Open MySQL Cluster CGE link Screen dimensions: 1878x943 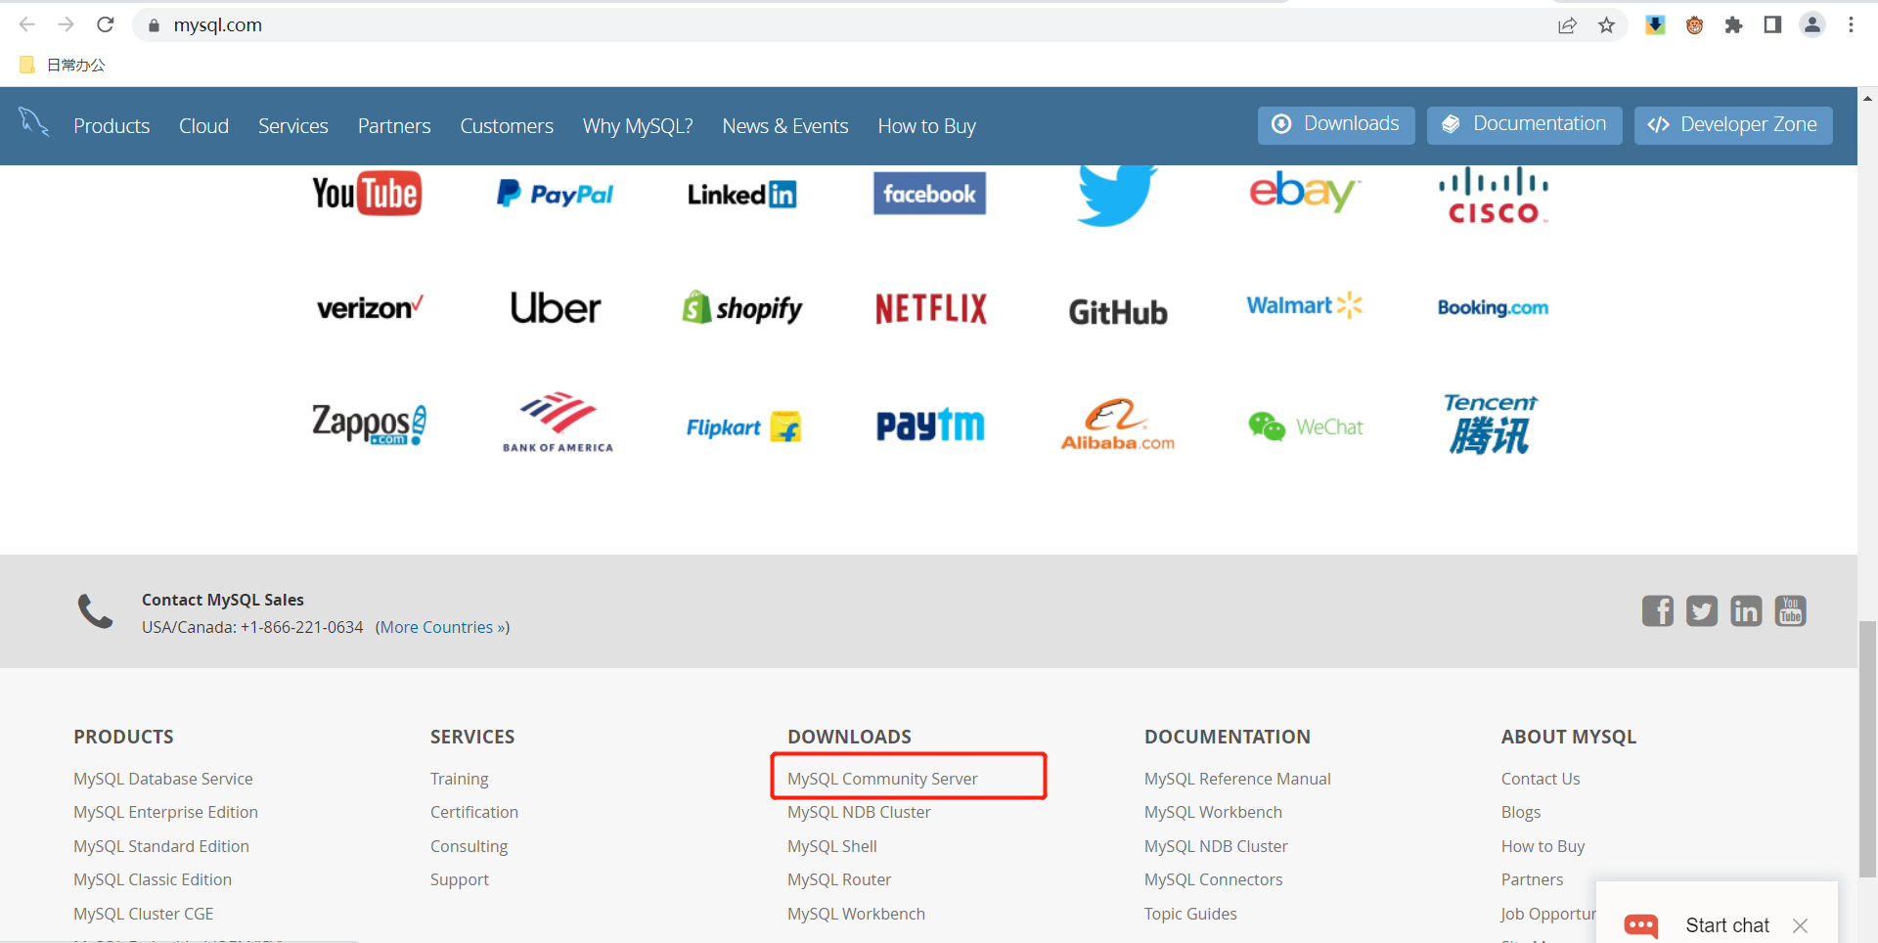144,914
